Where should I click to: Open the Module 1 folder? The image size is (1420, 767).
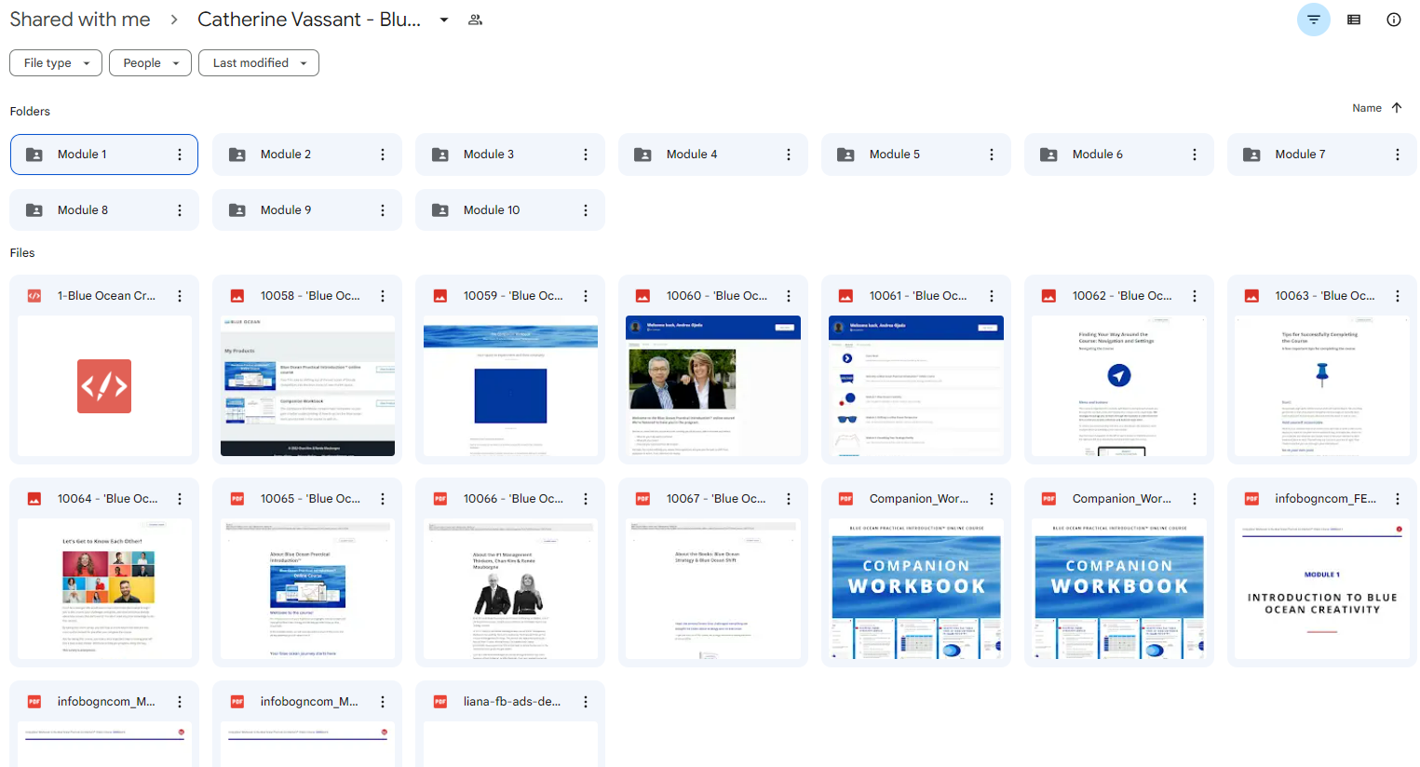(104, 155)
